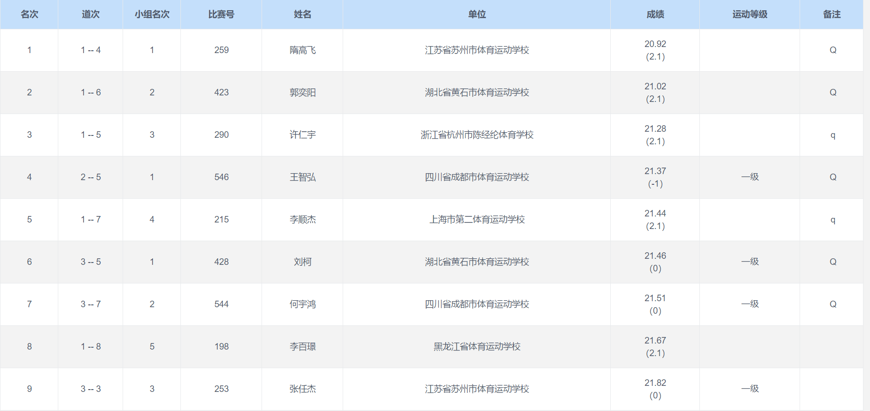Click 江苏省苏州市体育运动学校 in 隋高飞 row
This screenshot has height=411, width=870.
coord(477,50)
